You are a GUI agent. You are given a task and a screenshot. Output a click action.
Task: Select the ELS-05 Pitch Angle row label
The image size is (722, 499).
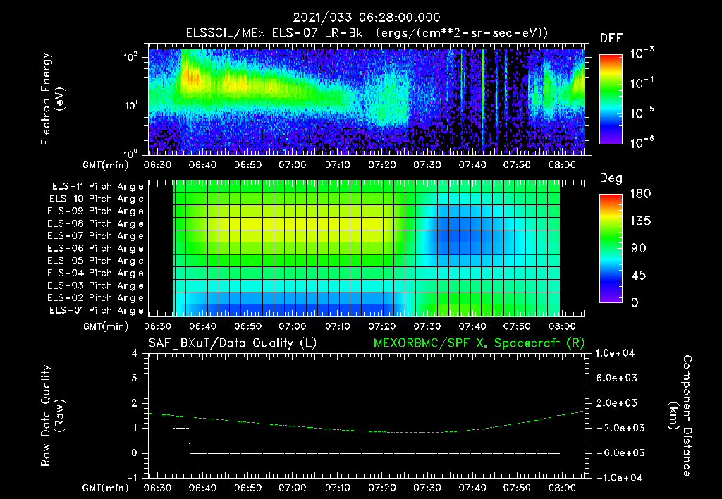coord(96,261)
